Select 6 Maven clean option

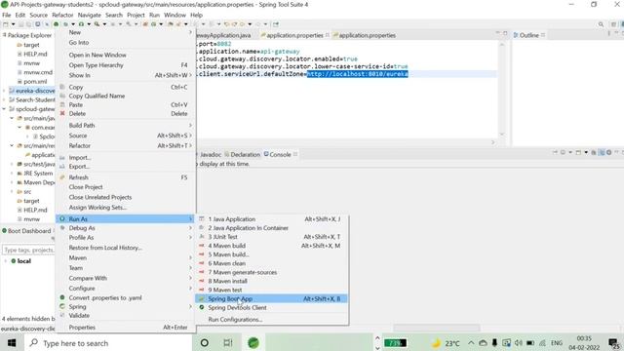click(x=271, y=263)
